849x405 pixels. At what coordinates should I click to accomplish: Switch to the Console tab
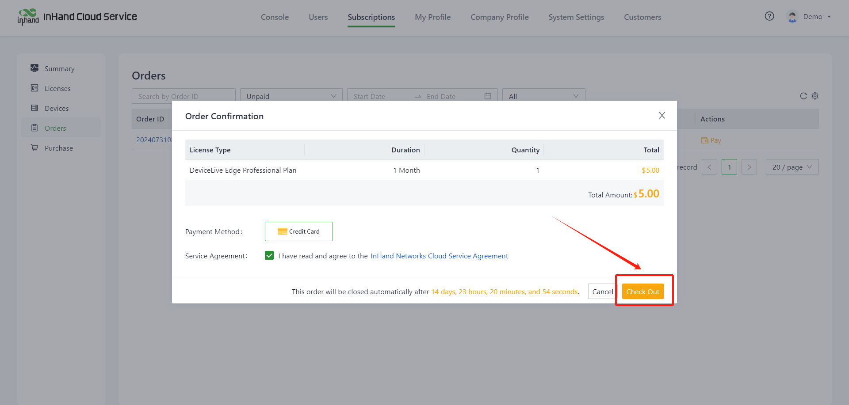coord(275,17)
